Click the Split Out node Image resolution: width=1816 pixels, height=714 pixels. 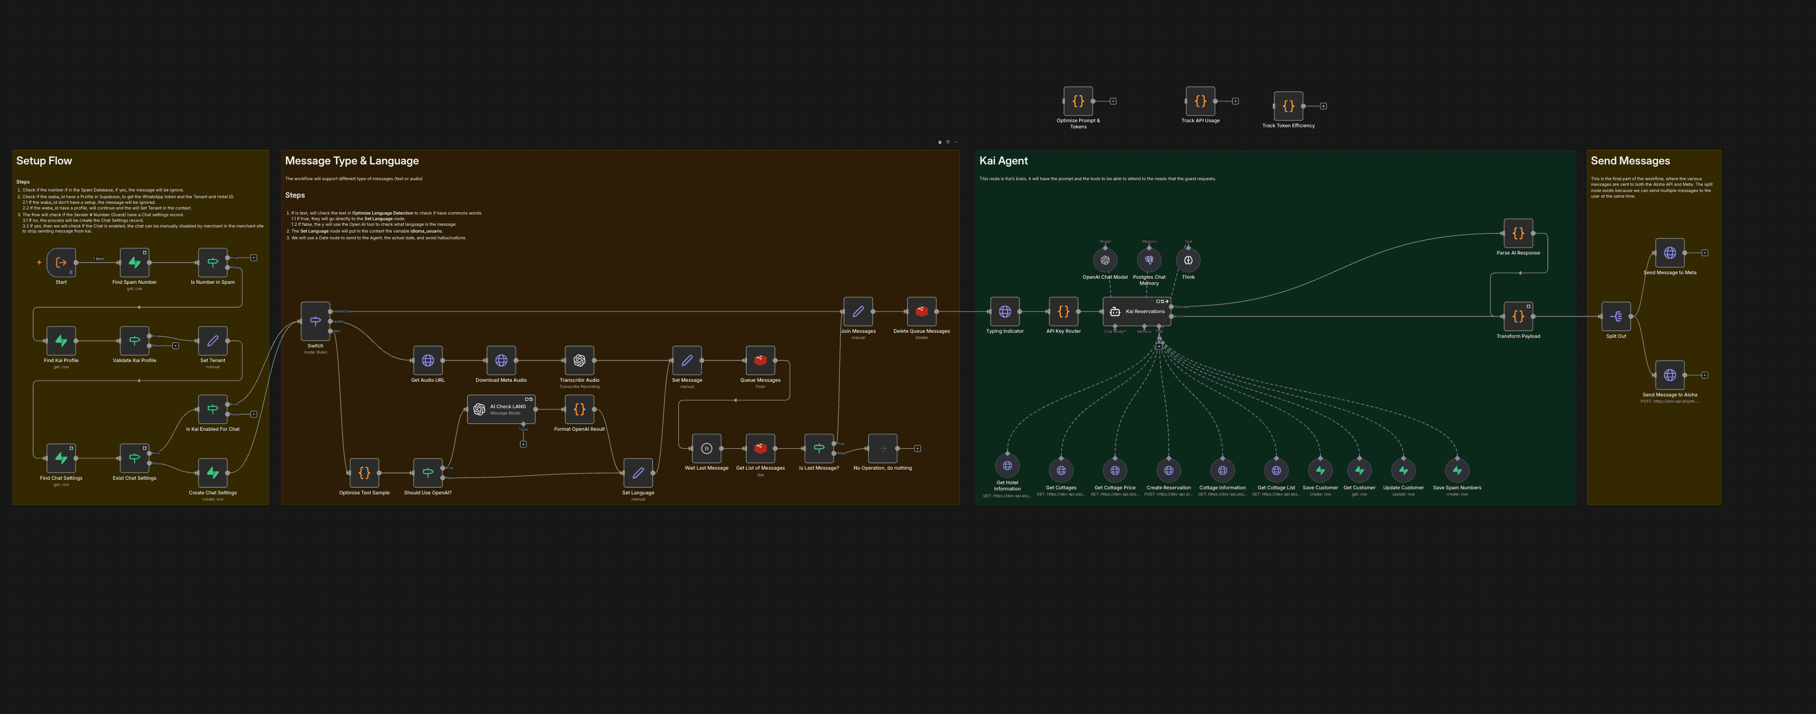coord(1616,316)
